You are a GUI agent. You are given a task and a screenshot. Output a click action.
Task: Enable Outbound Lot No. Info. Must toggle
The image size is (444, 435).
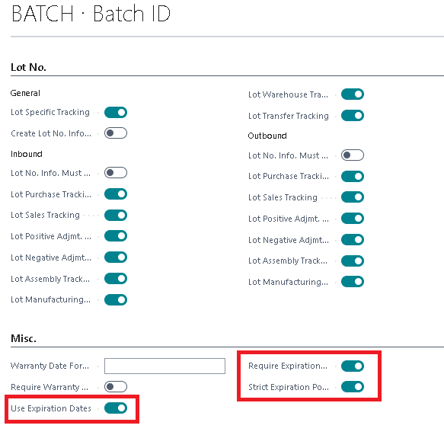pos(353,155)
